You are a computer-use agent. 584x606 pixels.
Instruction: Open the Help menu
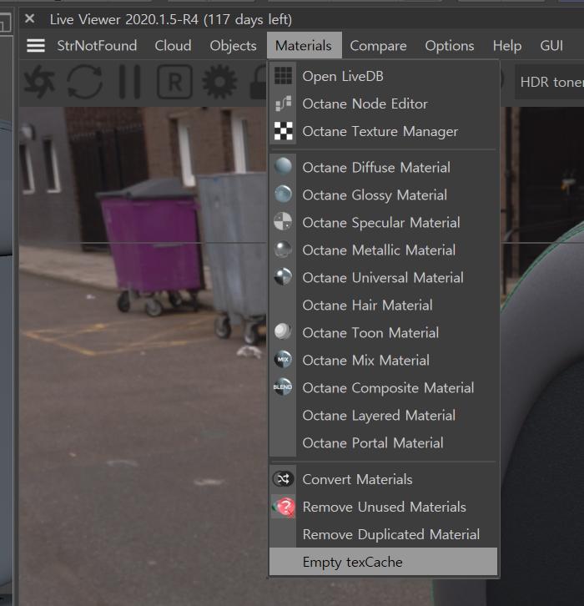coord(506,46)
